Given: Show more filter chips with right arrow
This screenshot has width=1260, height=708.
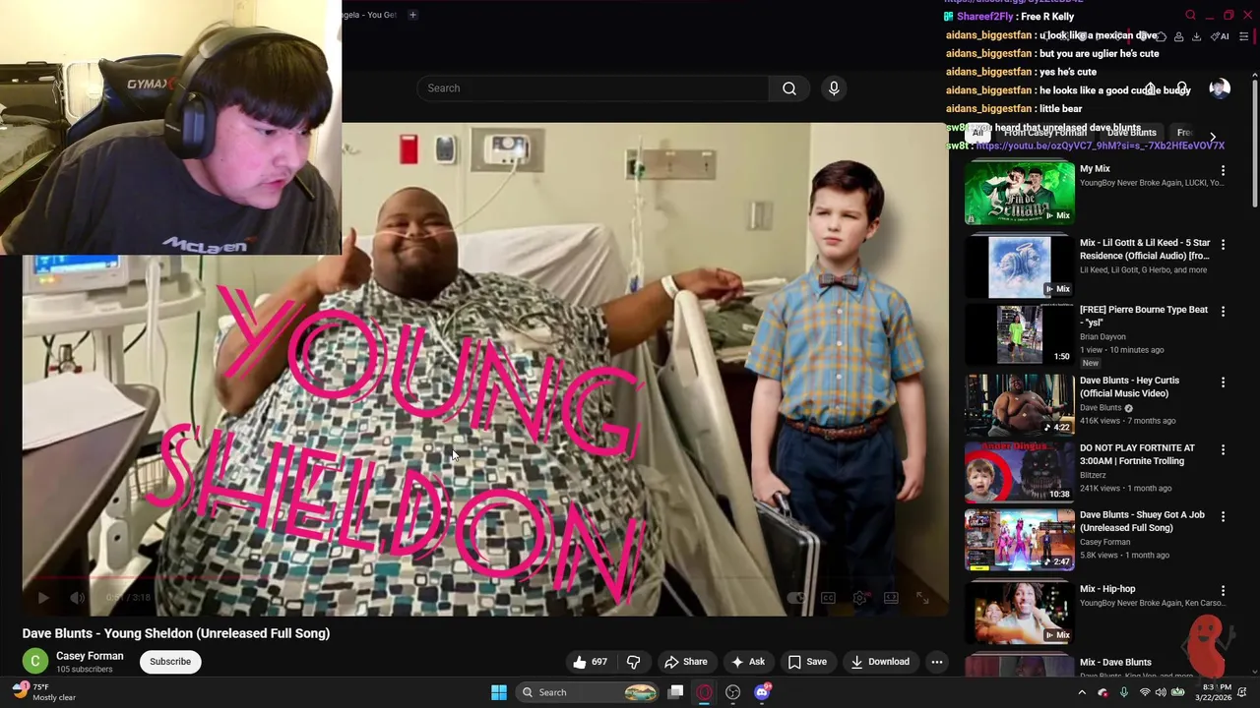Looking at the screenshot, I should 1213,136.
